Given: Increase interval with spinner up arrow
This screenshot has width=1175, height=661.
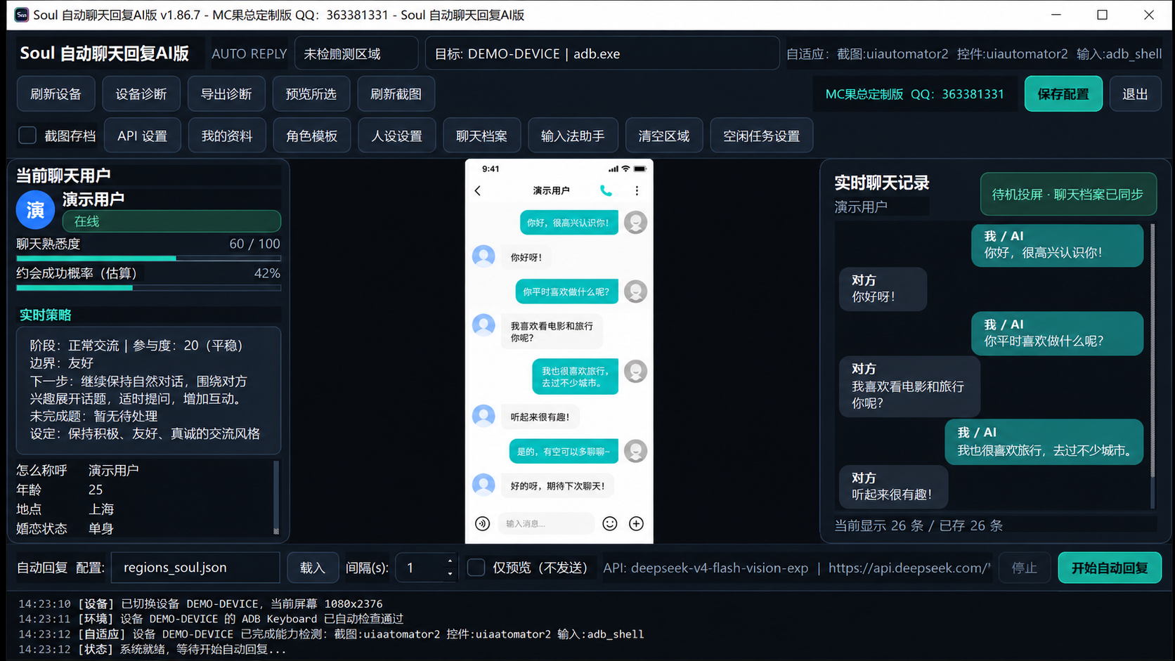Looking at the screenshot, I should tap(450, 561).
